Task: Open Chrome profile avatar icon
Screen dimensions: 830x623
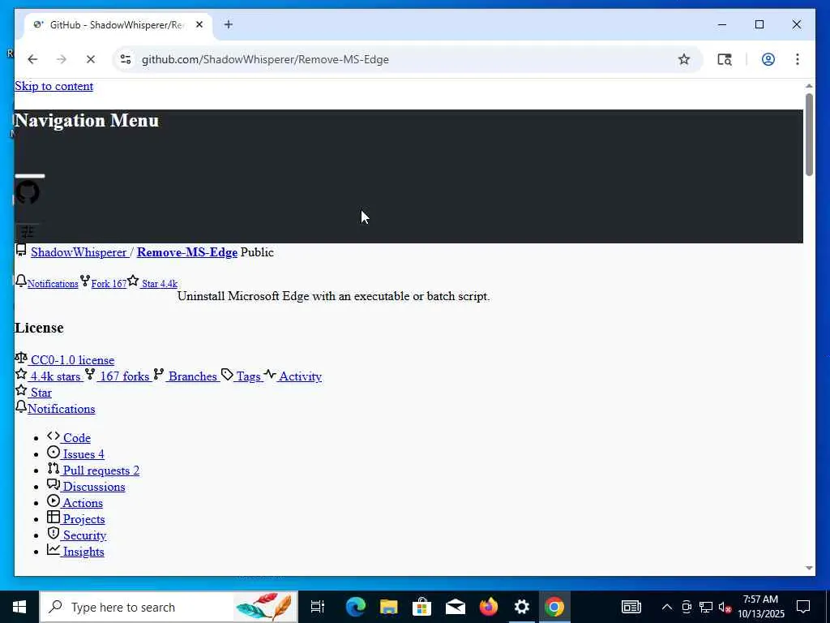Action: (x=768, y=59)
